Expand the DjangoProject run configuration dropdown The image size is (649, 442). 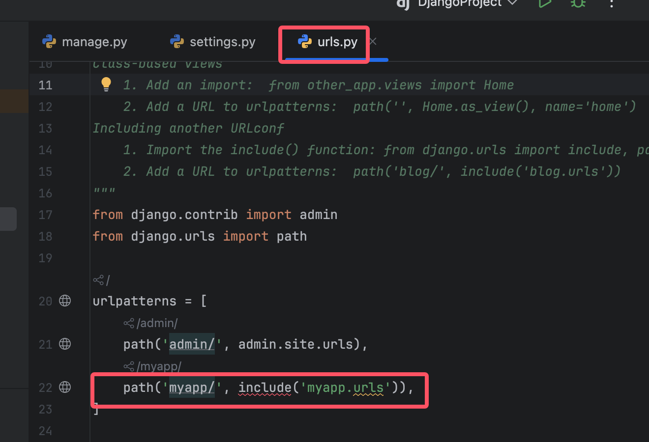click(512, 3)
